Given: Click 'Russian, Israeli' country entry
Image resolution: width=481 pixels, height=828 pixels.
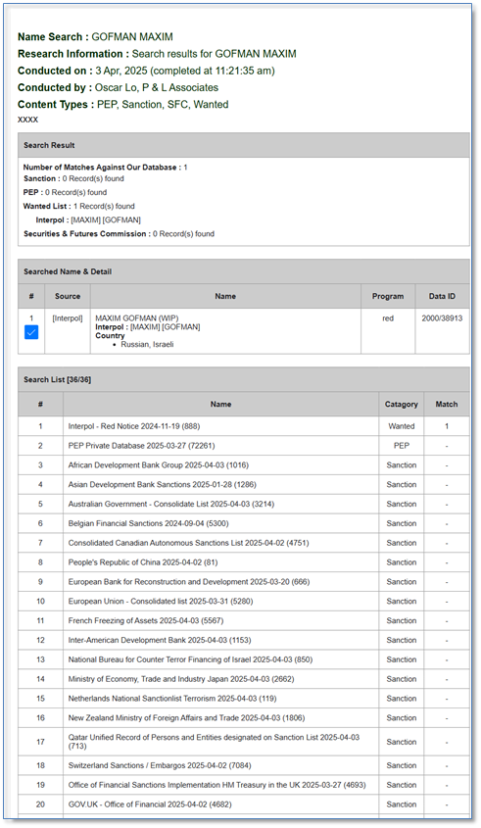Looking at the screenshot, I should click(147, 344).
